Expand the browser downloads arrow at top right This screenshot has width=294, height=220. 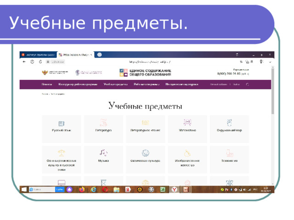pyautogui.click(x=270, y=62)
